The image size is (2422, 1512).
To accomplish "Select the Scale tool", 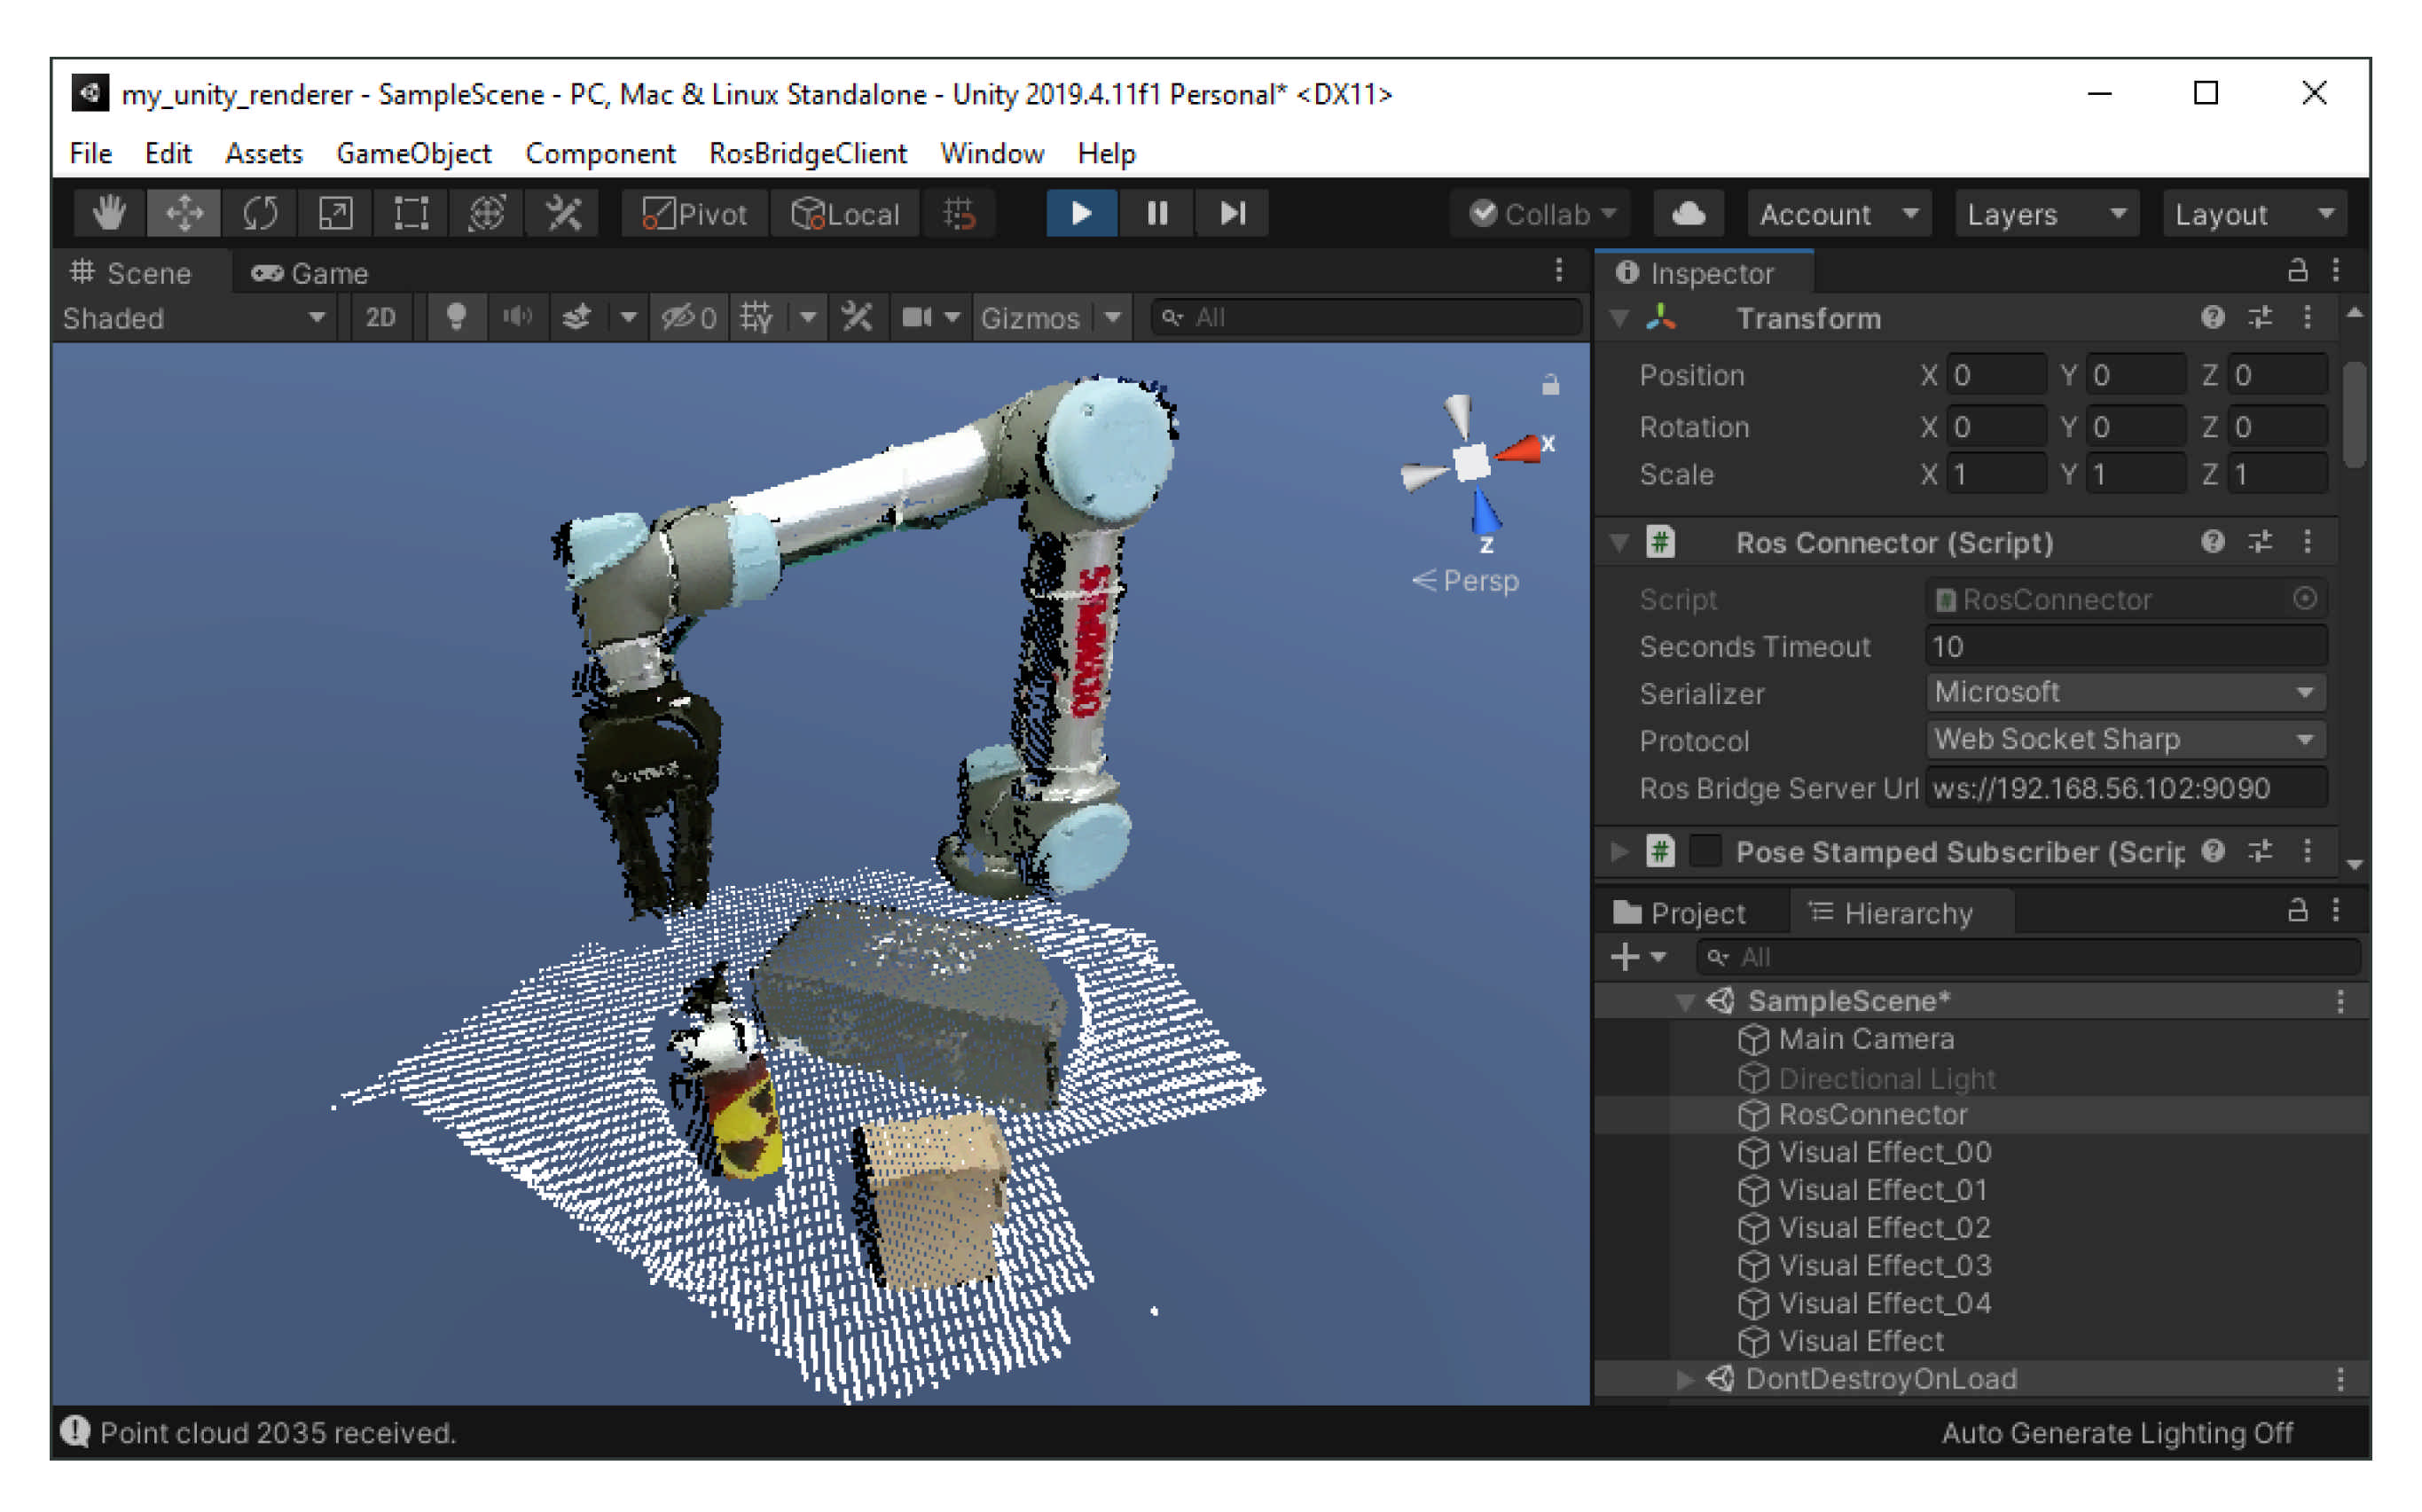I will click(x=335, y=214).
